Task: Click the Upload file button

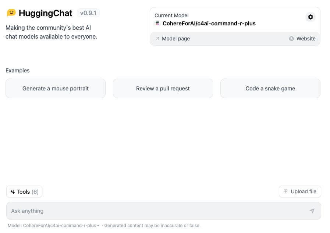Action: point(300,191)
